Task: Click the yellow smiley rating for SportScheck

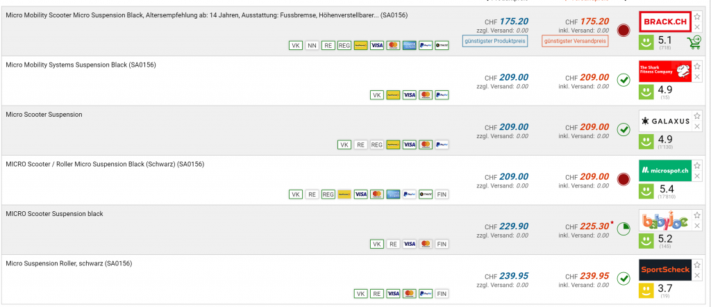Action: (x=646, y=290)
